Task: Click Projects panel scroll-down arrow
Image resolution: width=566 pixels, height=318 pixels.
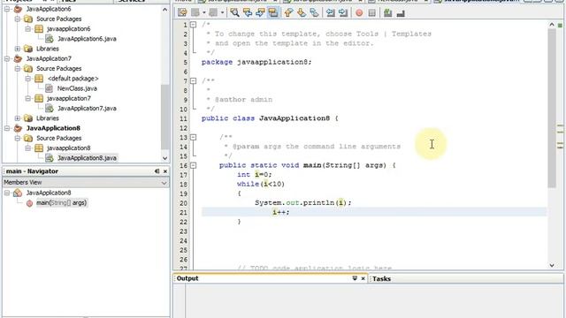Action: pos(165,158)
